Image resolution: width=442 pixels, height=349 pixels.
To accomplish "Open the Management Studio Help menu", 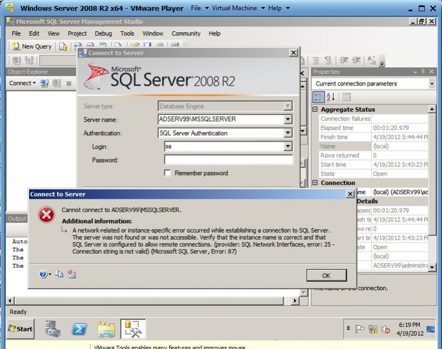I will tap(215, 33).
